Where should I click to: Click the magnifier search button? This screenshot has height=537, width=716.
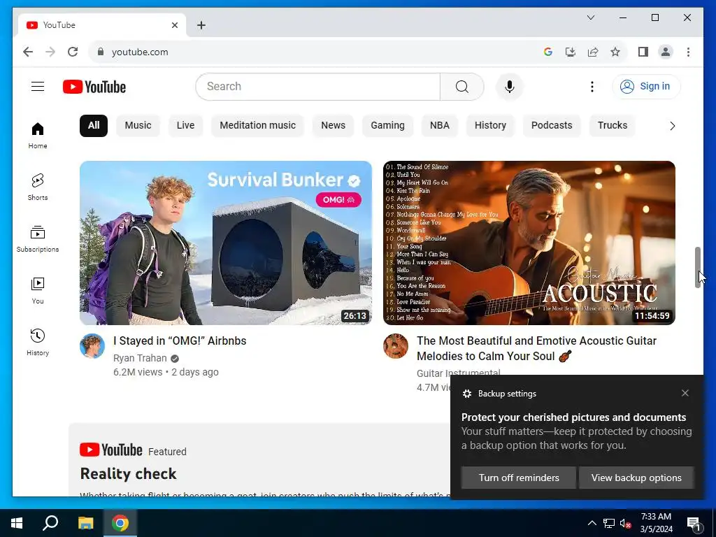(461, 87)
